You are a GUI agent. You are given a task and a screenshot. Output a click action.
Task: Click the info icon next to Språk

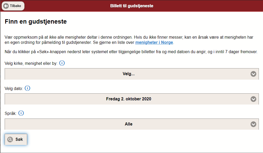[21, 113]
